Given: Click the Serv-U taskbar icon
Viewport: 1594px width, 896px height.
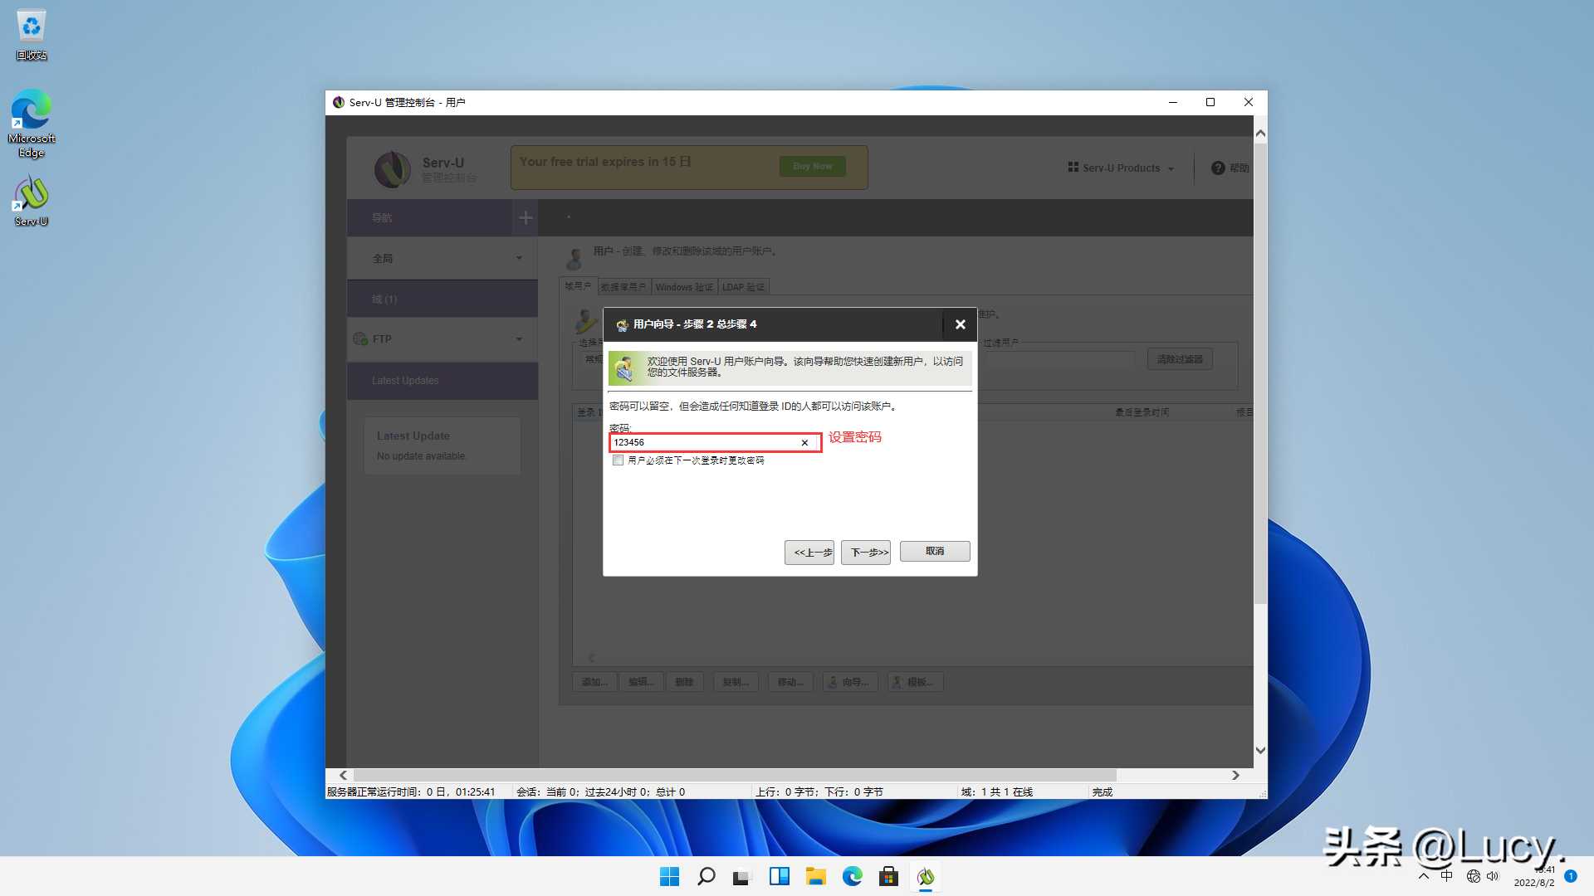Looking at the screenshot, I should pyautogui.click(x=925, y=877).
